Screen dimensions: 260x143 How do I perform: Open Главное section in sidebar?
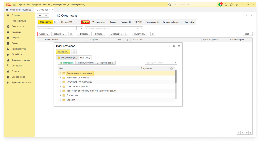[x=16, y=15]
